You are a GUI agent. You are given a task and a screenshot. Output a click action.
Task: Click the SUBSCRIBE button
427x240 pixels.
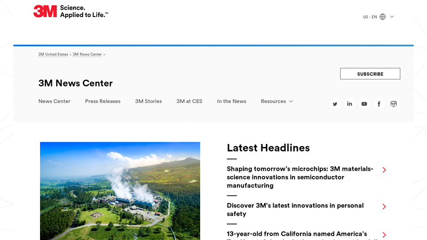pyautogui.click(x=370, y=74)
